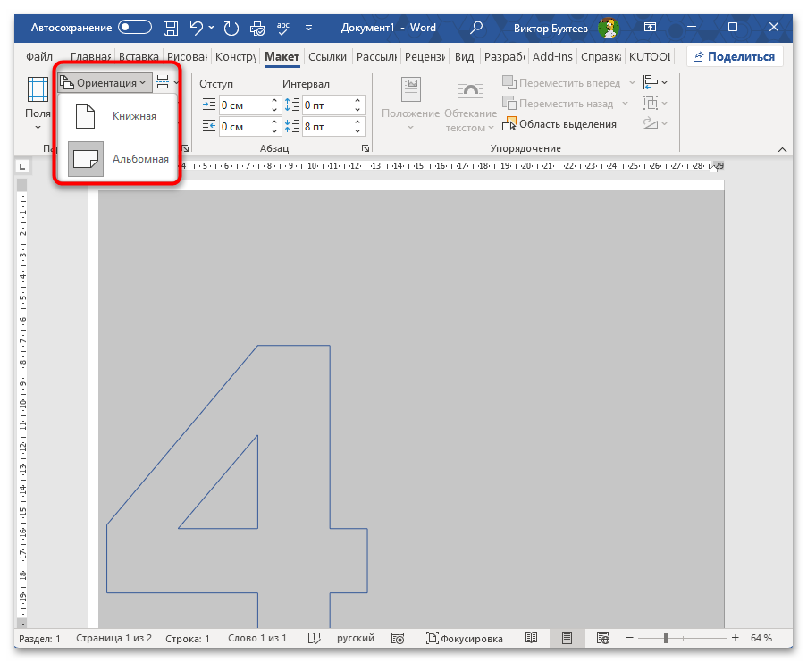
Task: Open the Поля margins button
Action: (x=38, y=99)
